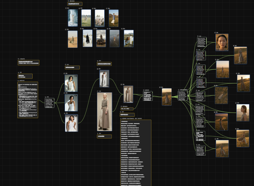This screenshot has height=186, width=254.
Task: Select the aerial winding river sunset image
Action: (221, 122)
